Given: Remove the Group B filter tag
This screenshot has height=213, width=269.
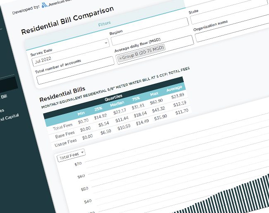Looking at the screenshot, I should click(x=120, y=59).
